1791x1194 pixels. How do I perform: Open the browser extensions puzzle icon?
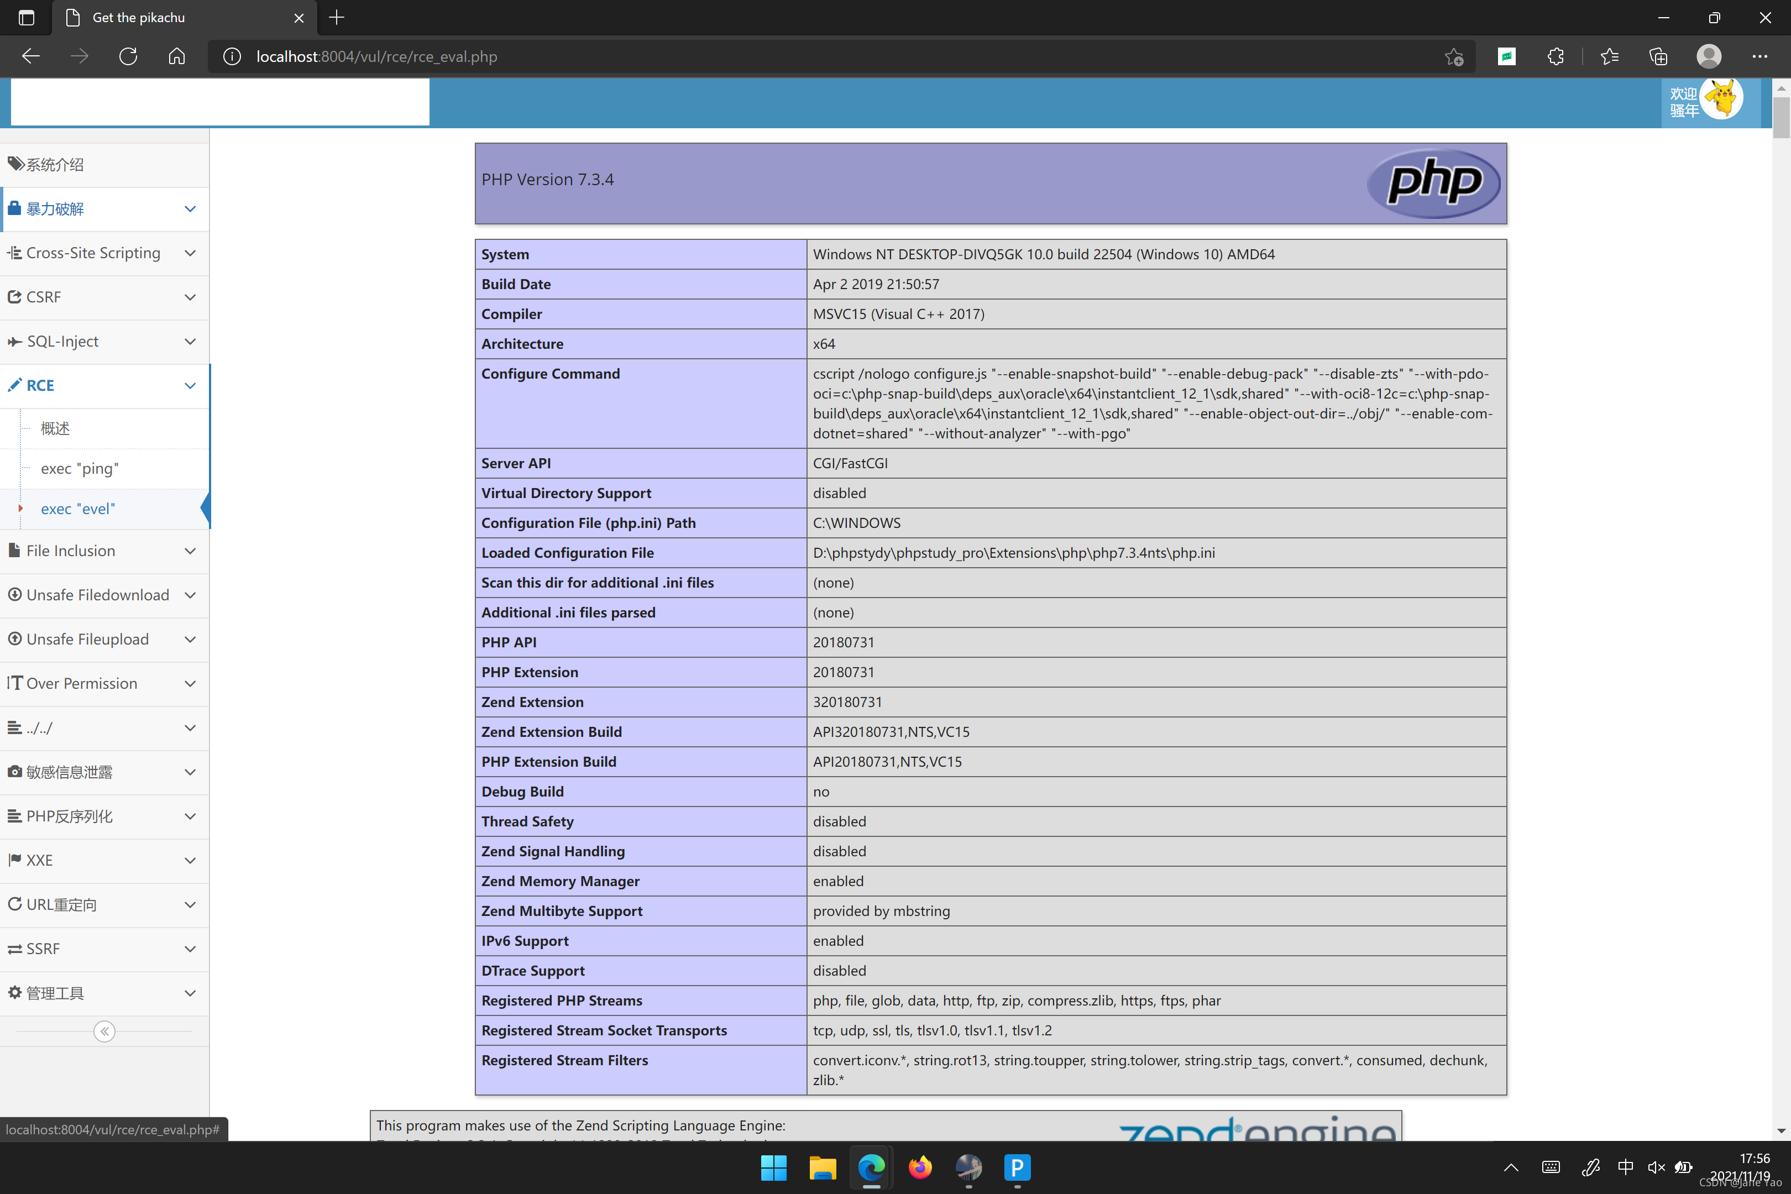pos(1556,56)
